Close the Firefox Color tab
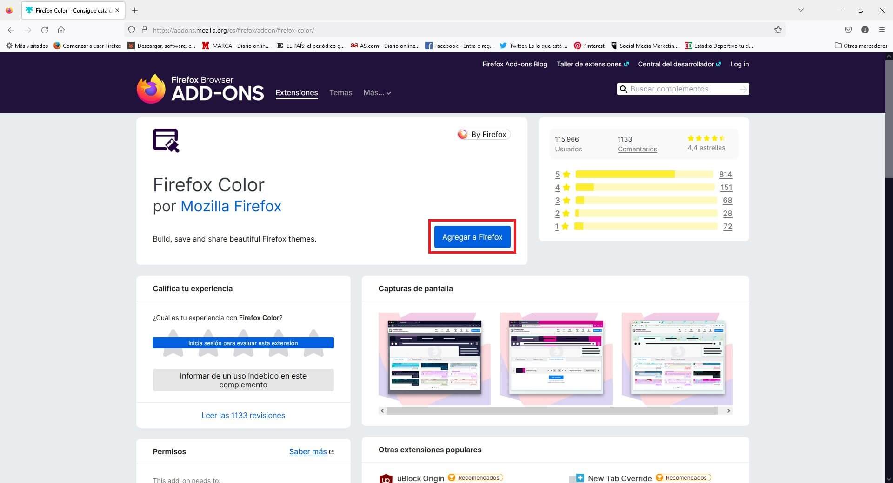Image resolution: width=893 pixels, height=483 pixels. (x=117, y=10)
